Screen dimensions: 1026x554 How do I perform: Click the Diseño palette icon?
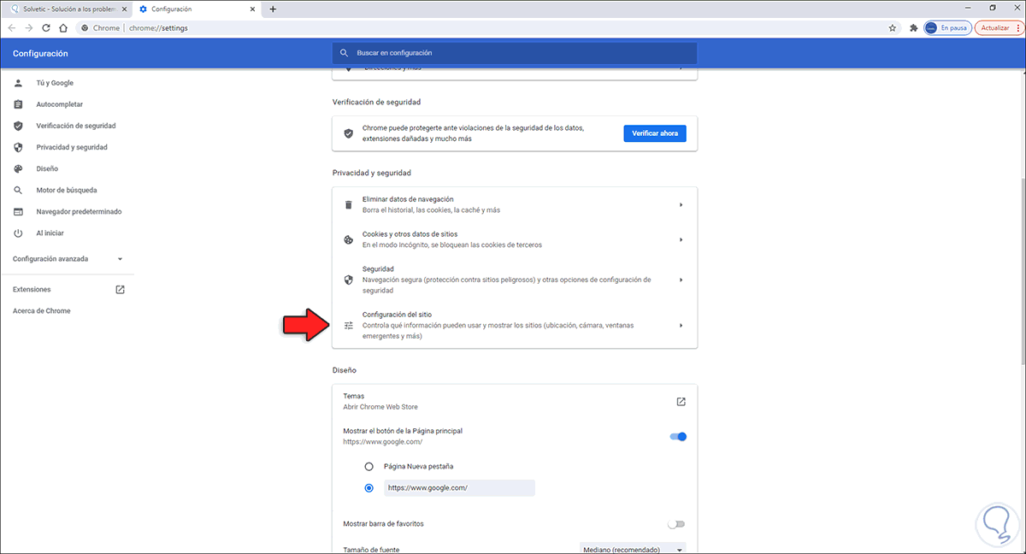click(18, 168)
